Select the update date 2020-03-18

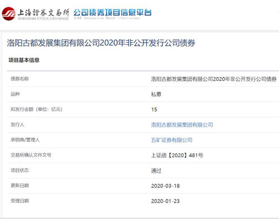click(x=165, y=186)
